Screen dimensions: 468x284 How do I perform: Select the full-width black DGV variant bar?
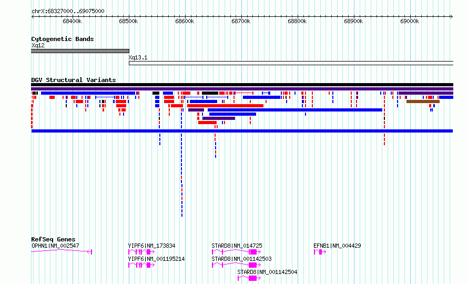pos(242,85)
